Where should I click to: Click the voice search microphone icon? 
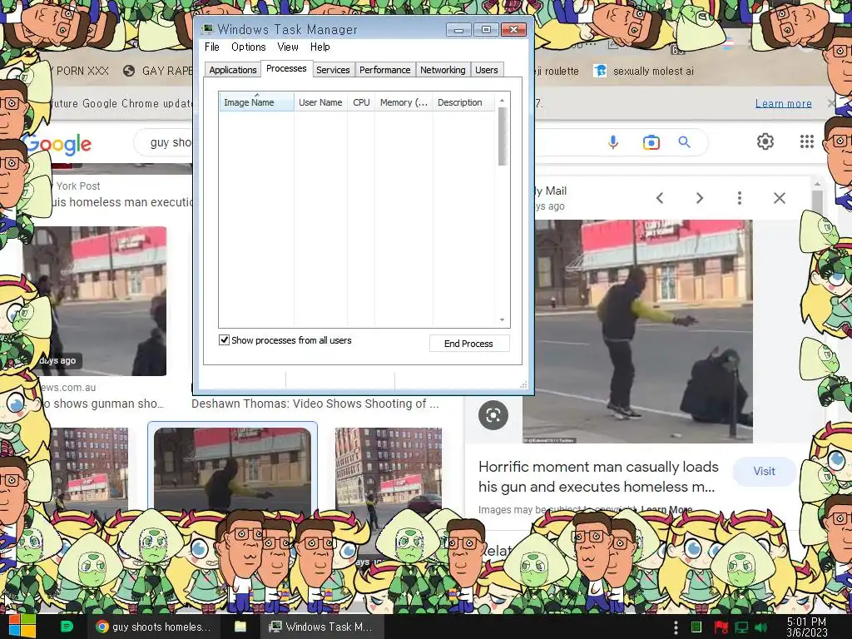point(613,142)
